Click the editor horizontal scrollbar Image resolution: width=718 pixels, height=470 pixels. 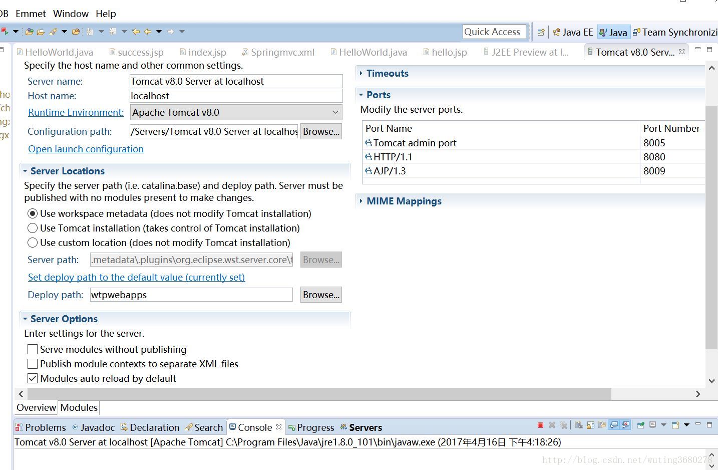tap(318, 394)
